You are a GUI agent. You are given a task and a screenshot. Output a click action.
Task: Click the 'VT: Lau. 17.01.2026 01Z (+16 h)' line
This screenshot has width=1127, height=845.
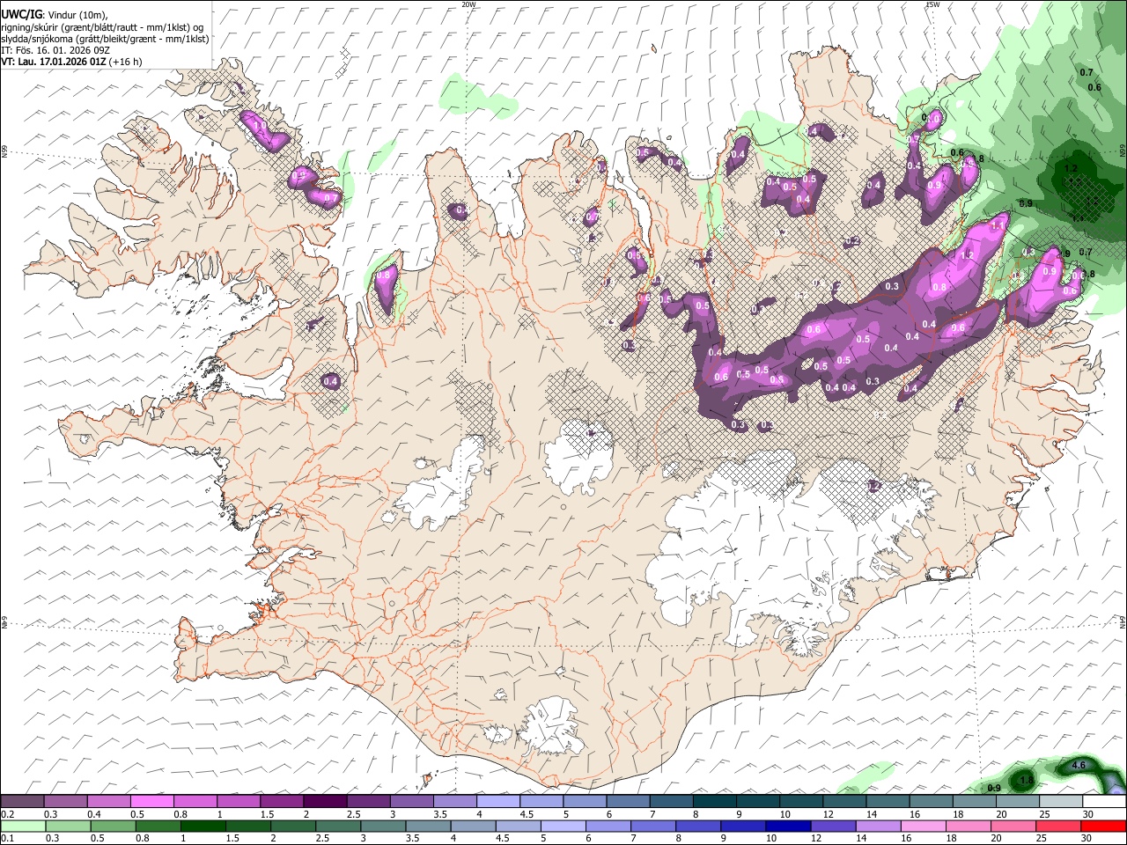point(71,62)
